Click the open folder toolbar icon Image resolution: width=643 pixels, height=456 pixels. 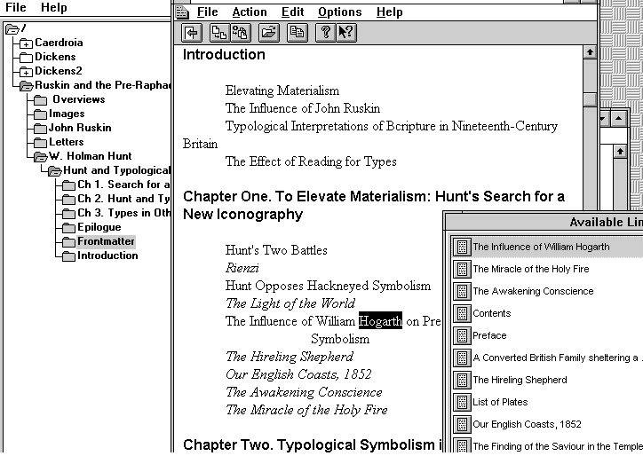[268, 32]
